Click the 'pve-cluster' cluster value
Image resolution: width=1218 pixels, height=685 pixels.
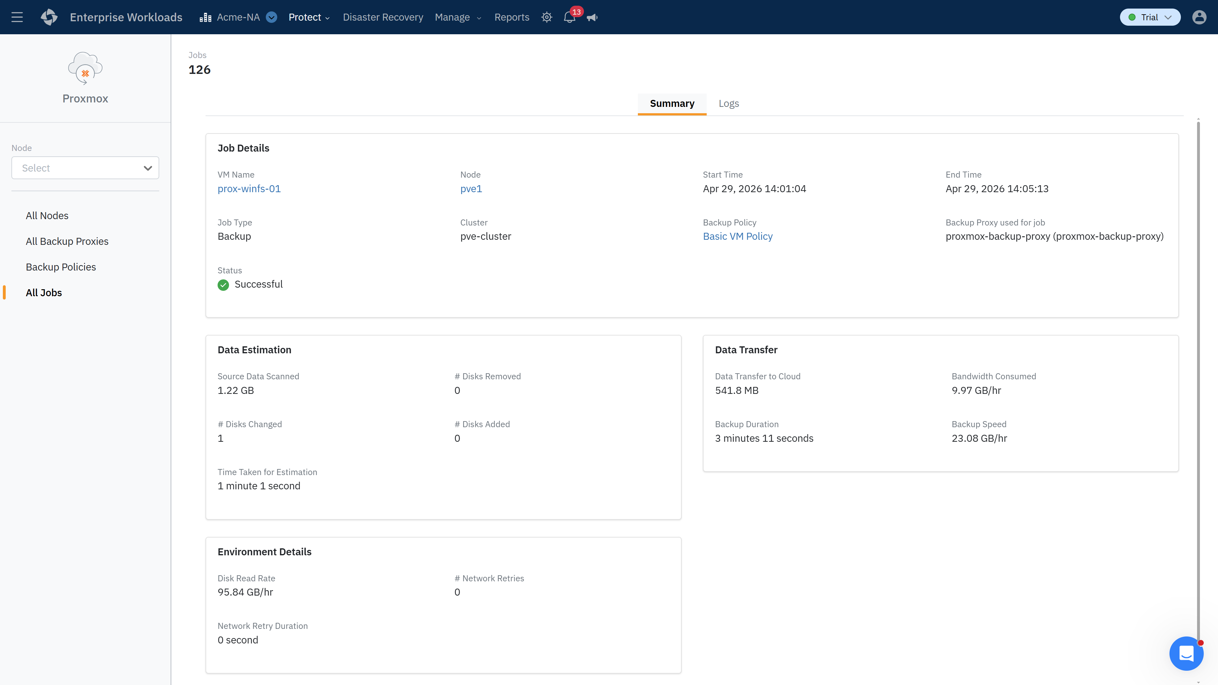tap(486, 236)
